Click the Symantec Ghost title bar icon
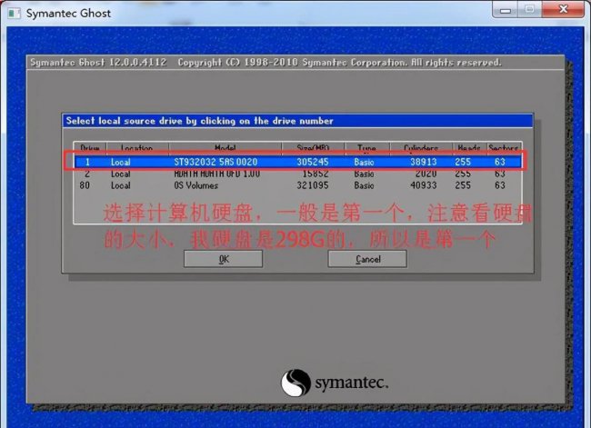Viewport: 591px width, 428px height. point(14,14)
